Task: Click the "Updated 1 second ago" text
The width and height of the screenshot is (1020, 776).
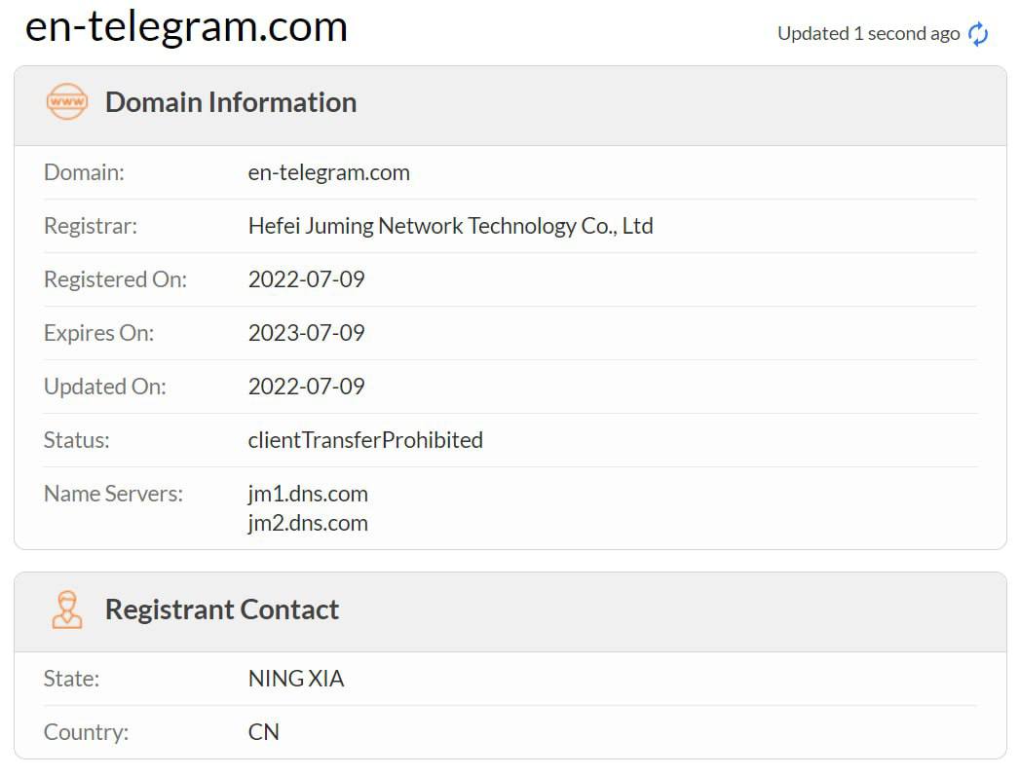Action: tap(868, 33)
